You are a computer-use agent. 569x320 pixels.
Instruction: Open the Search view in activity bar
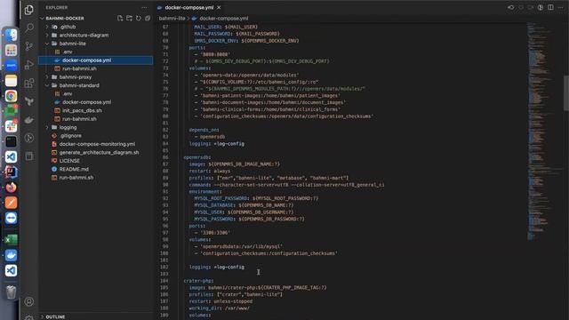pyautogui.click(x=29, y=28)
